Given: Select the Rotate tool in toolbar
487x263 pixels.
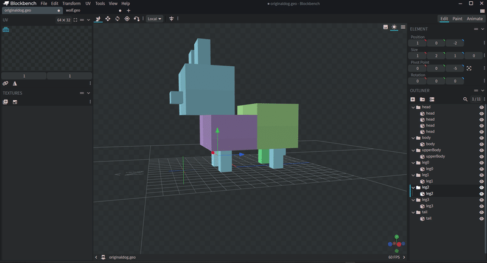Looking at the screenshot, I should point(117,19).
